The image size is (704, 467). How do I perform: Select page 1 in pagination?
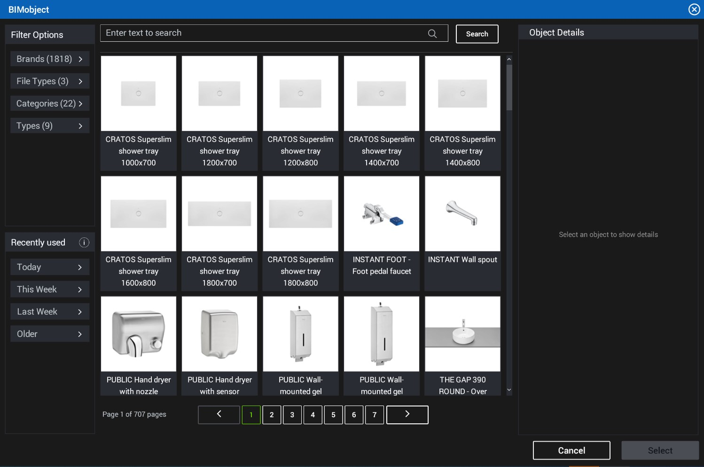coord(251,415)
